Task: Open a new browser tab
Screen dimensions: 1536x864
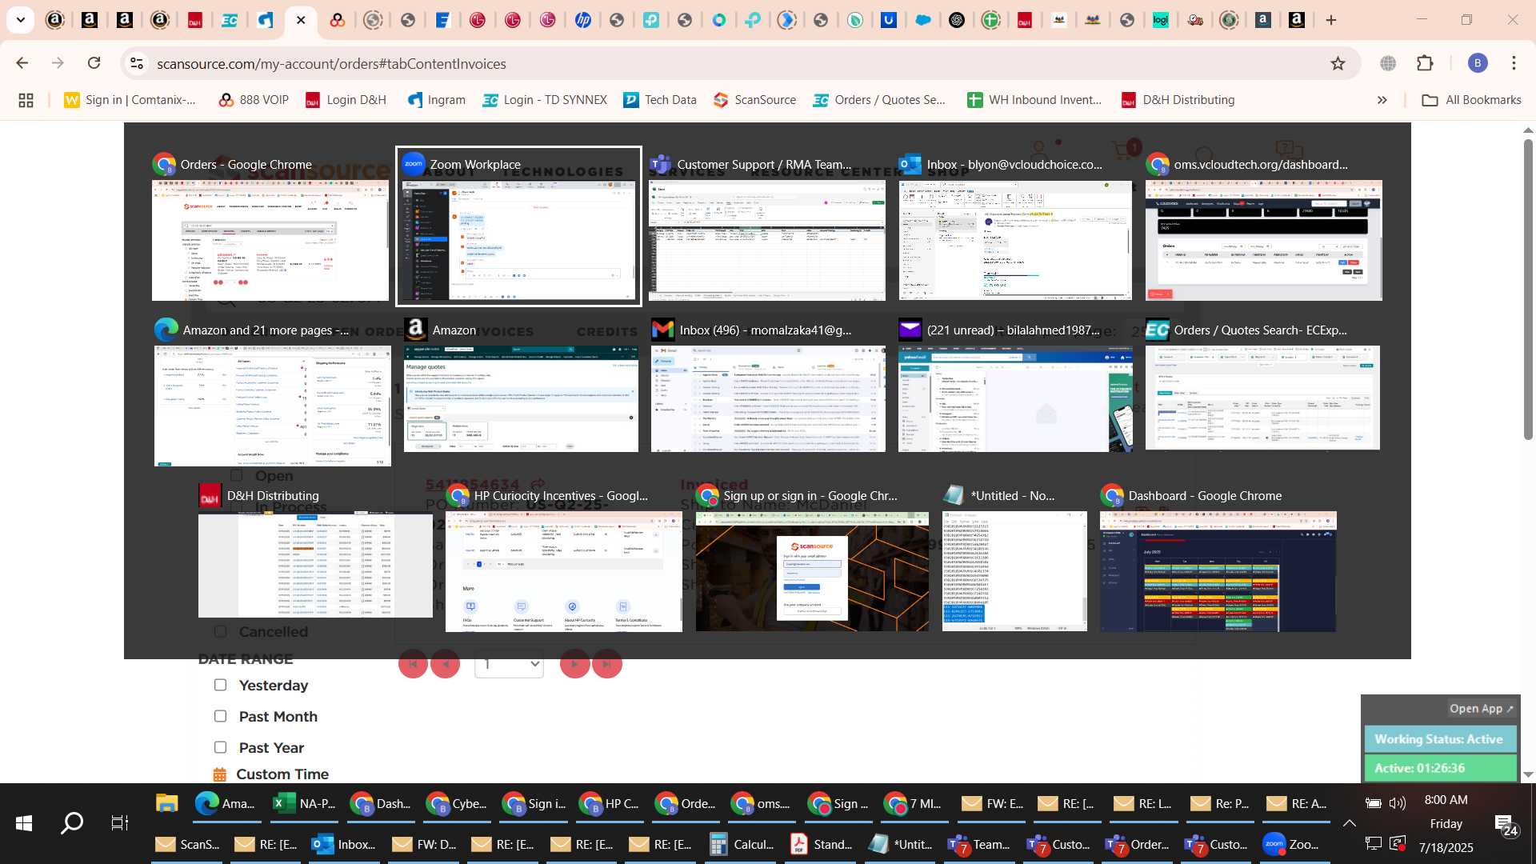Action: [x=1331, y=20]
